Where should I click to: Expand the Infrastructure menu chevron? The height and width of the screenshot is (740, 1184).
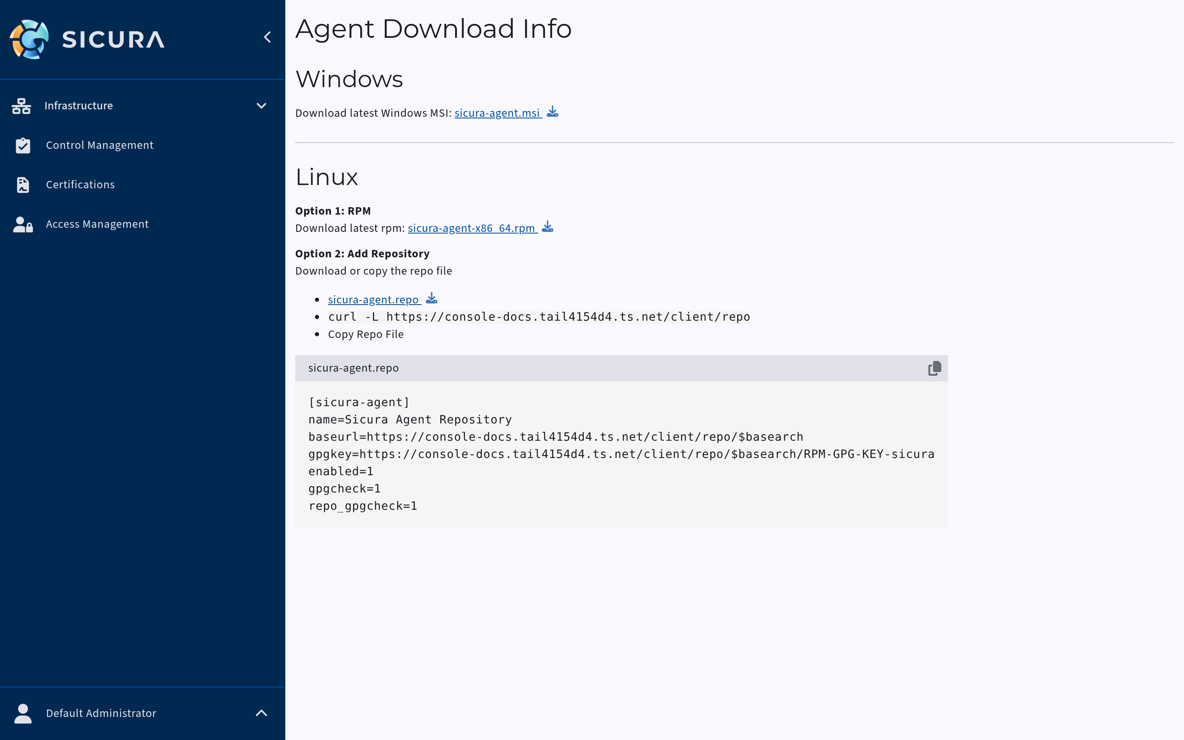coord(261,106)
